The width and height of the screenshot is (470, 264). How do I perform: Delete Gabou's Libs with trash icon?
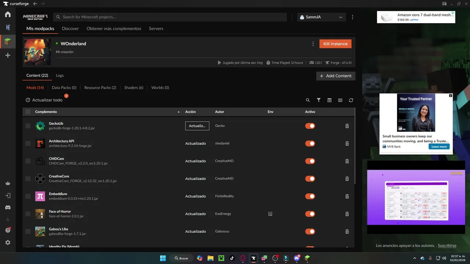(347, 231)
